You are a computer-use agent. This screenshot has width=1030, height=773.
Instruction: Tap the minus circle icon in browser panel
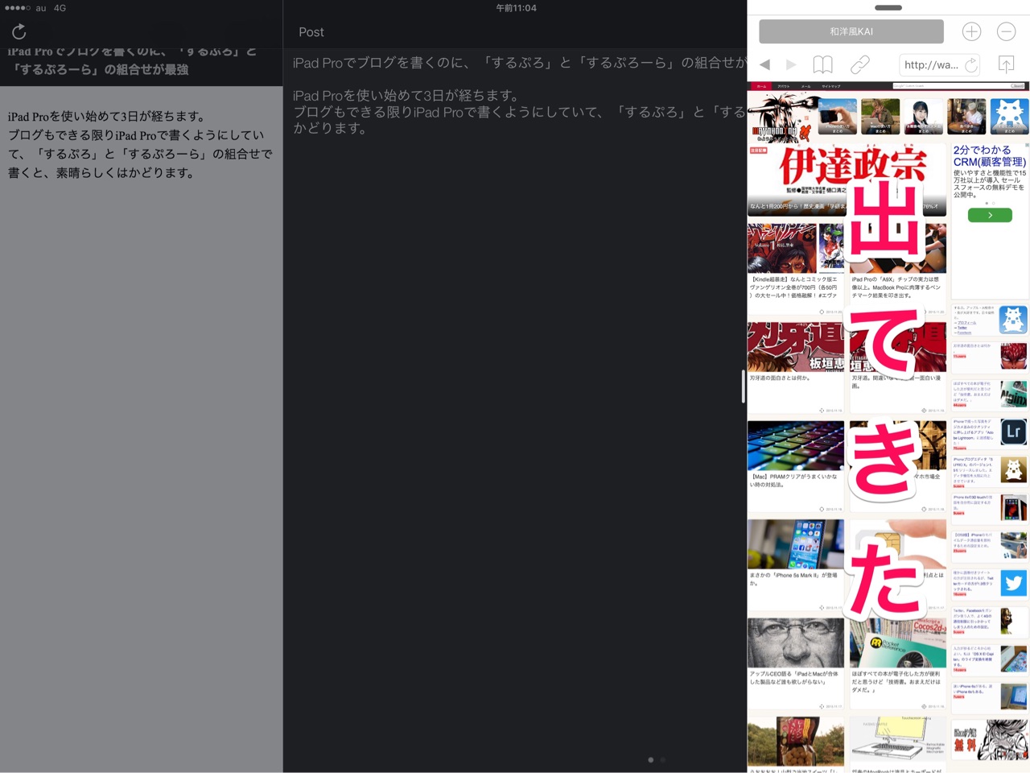click(1006, 31)
